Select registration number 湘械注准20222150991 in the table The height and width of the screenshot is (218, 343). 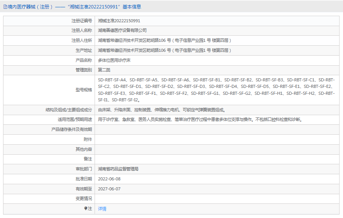coord(119,21)
